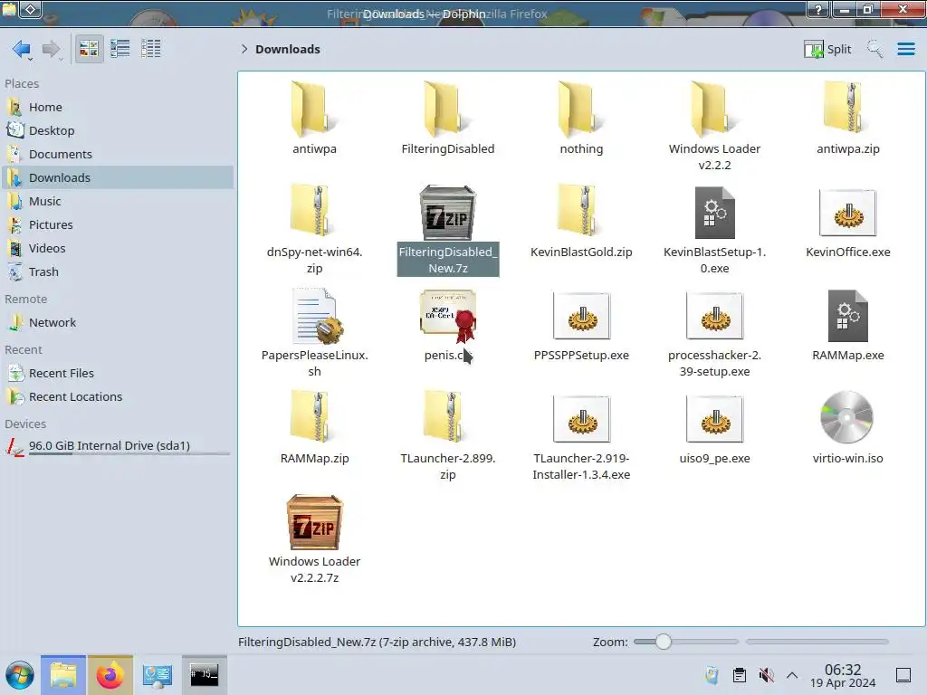Open the search magnifier tool

874,49
